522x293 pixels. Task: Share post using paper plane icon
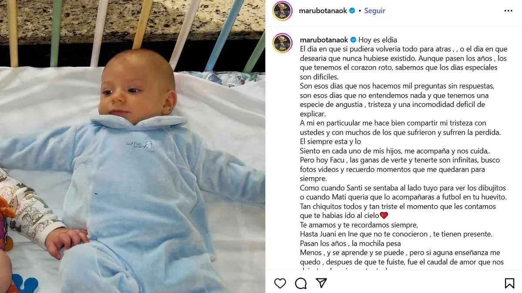[x=321, y=283]
